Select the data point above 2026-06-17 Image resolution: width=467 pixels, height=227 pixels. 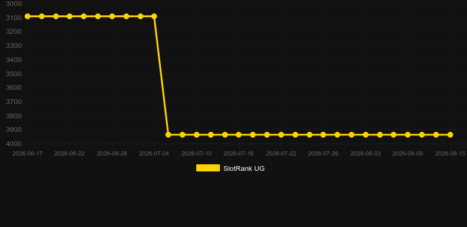point(27,16)
